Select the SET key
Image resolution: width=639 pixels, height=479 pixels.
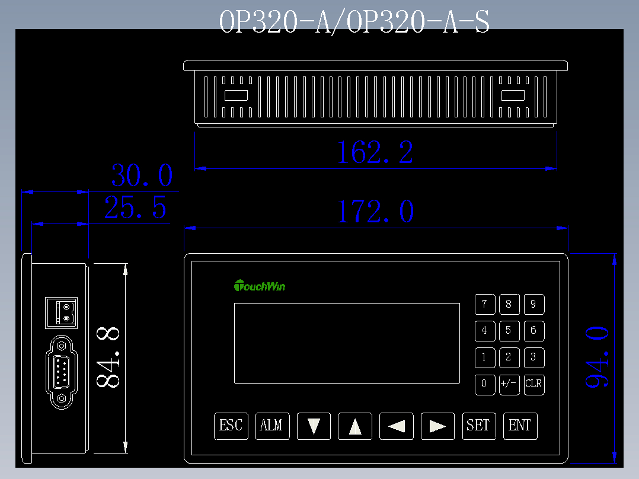coord(479,426)
